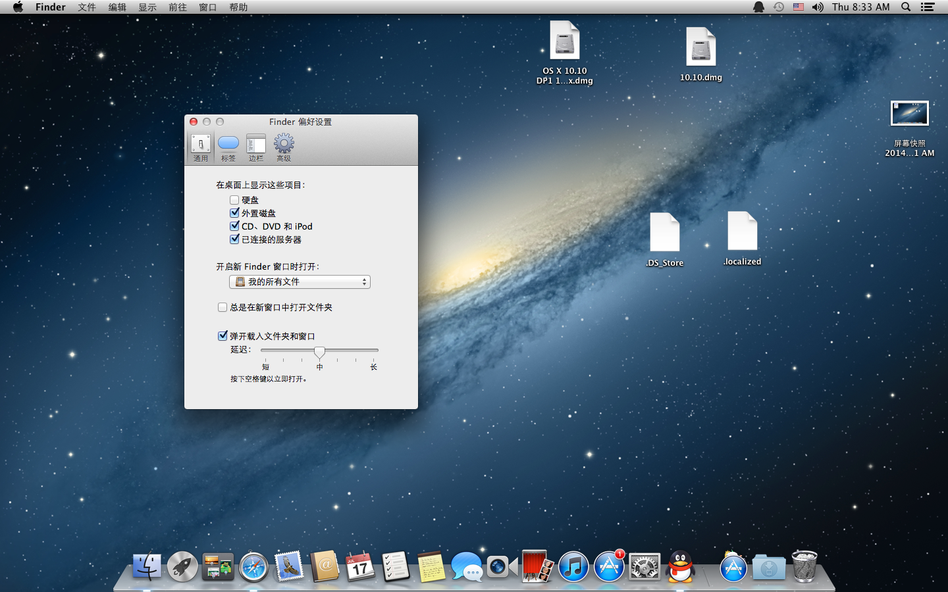This screenshot has width=948, height=592.
Task: Open Calendar showing 17 in Dock
Action: pyautogui.click(x=360, y=566)
